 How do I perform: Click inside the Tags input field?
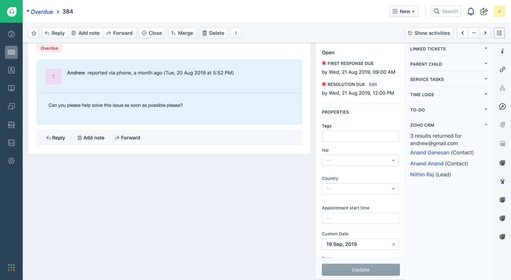click(360, 136)
